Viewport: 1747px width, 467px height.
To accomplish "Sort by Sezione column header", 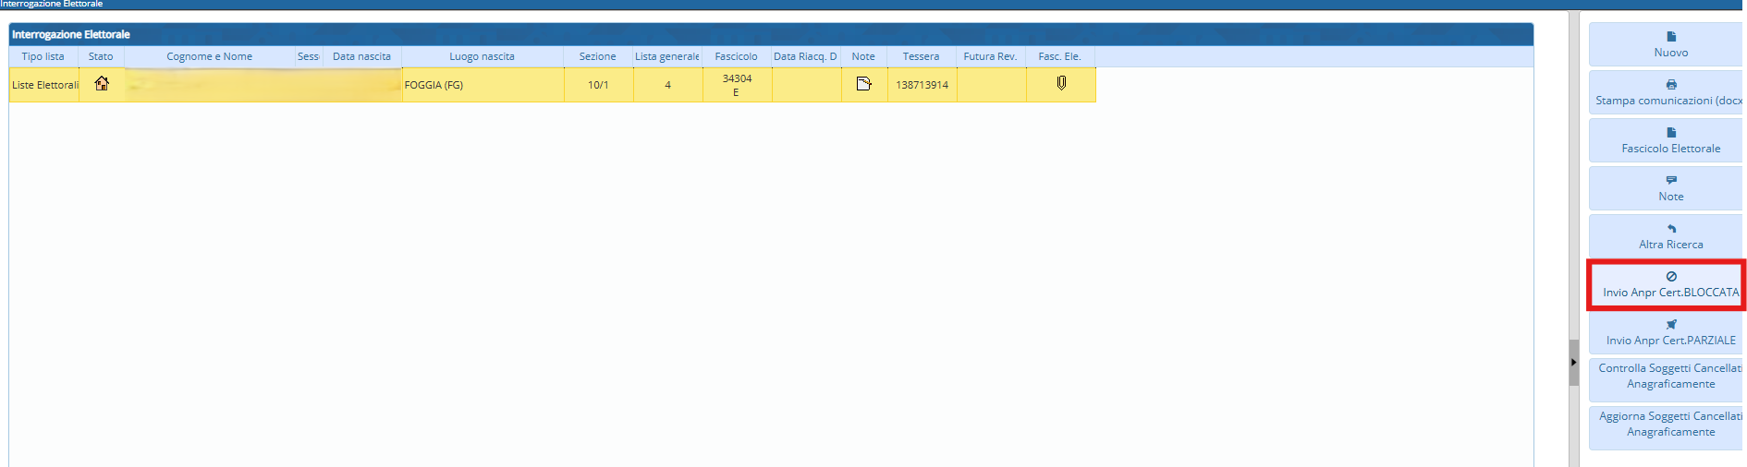I will [597, 56].
